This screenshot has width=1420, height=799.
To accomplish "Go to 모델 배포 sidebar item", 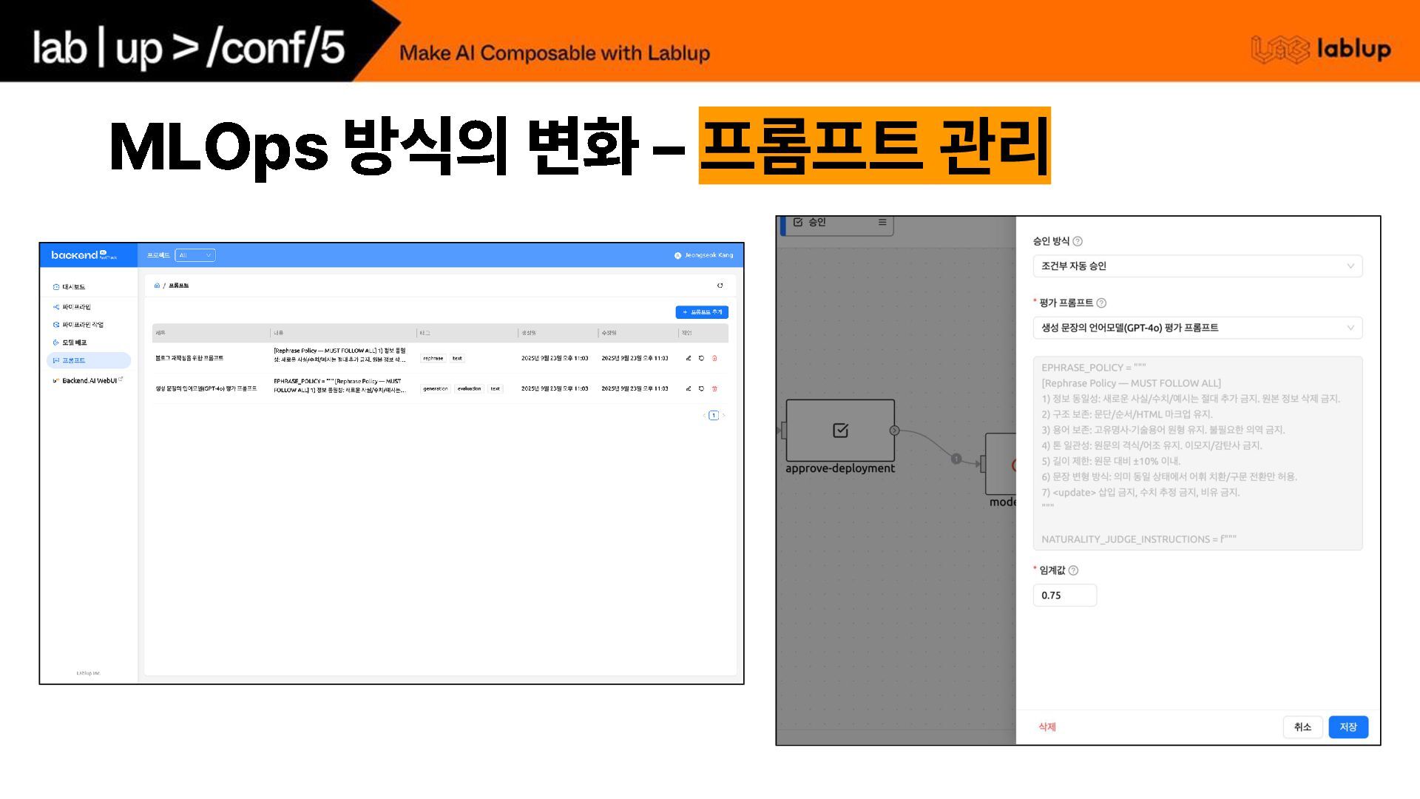I will (x=74, y=343).
